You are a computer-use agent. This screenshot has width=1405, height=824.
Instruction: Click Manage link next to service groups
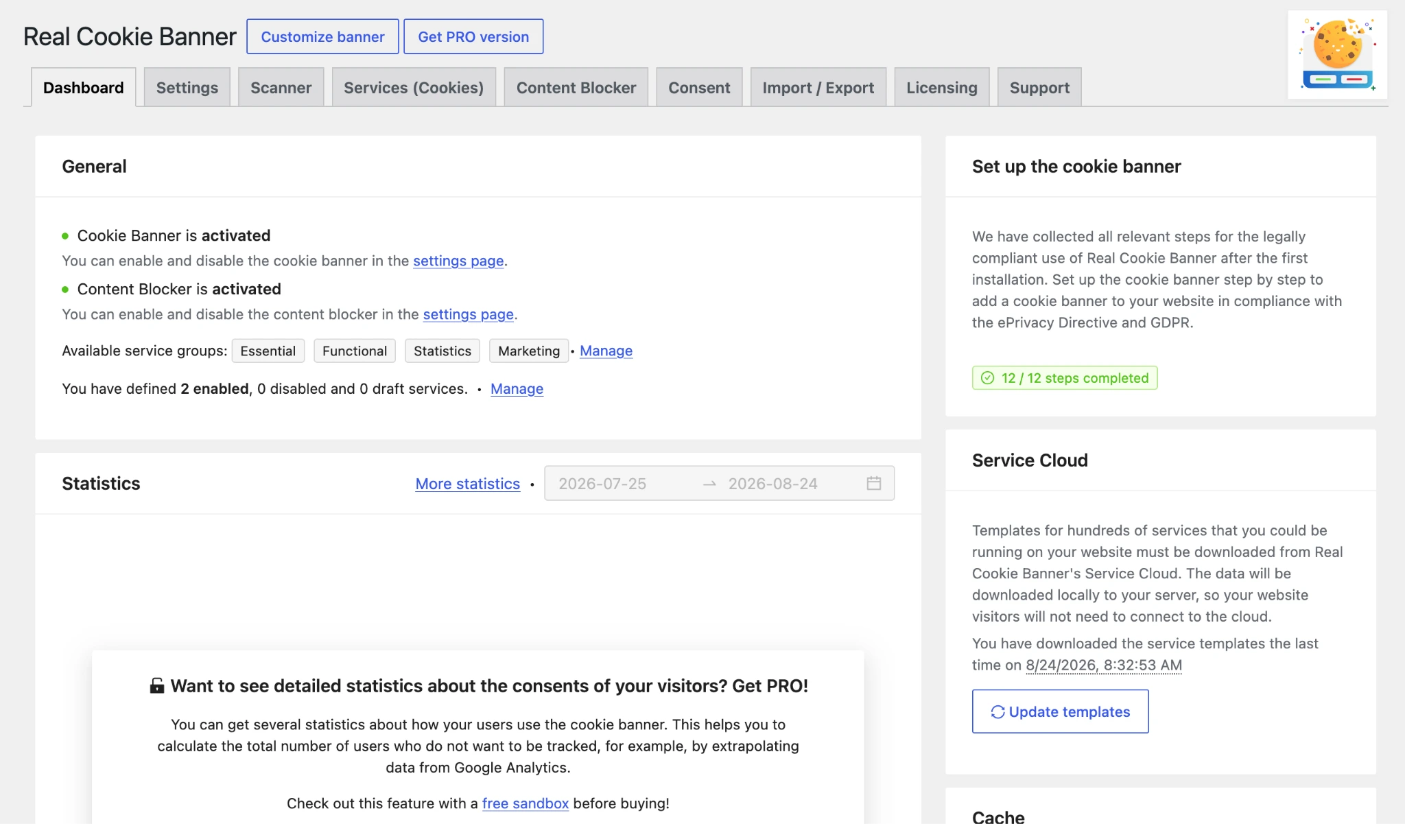point(606,351)
